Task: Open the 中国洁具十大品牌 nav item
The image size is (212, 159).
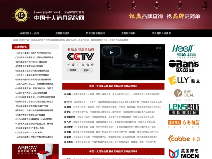Action: 29,33
